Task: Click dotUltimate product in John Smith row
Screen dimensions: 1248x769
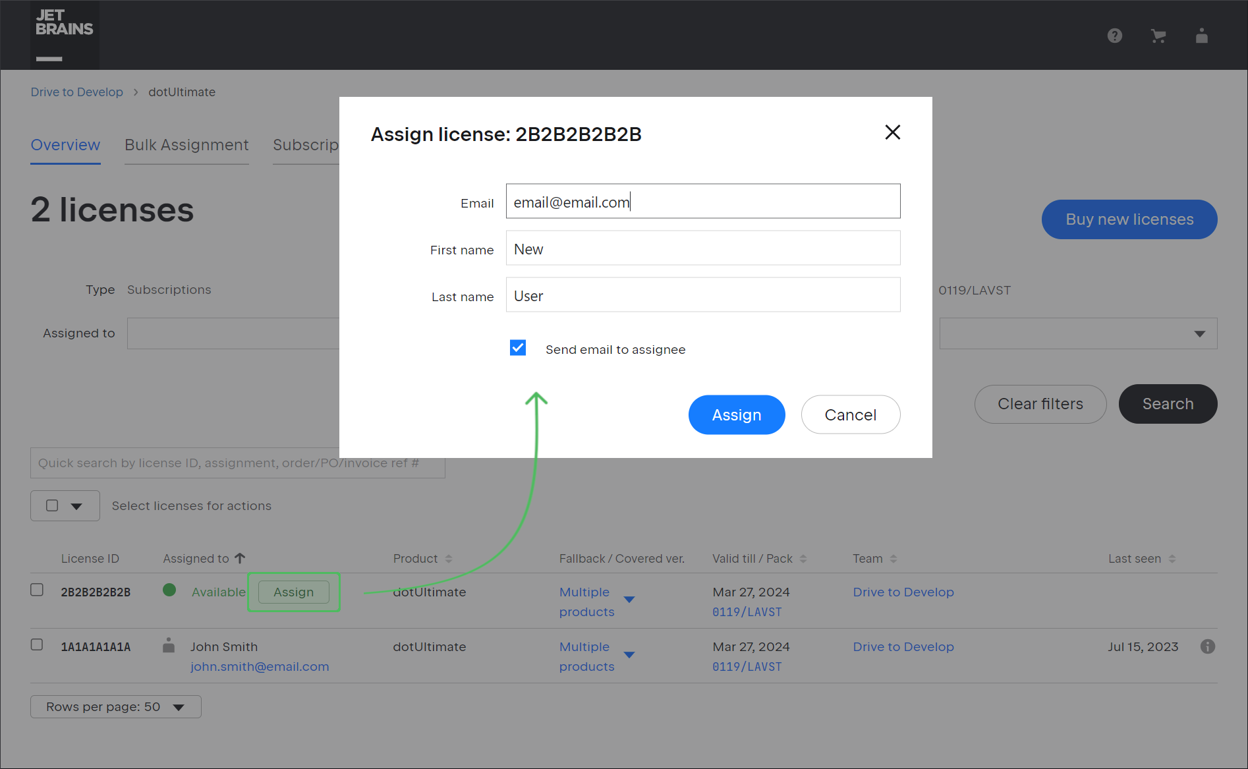Action: click(430, 646)
